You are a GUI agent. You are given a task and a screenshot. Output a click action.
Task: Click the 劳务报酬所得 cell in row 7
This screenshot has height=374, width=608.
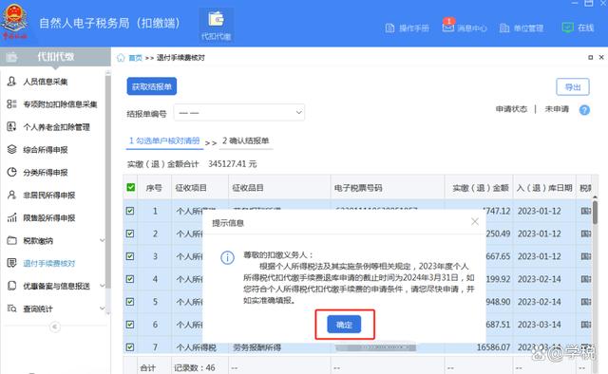coord(256,347)
